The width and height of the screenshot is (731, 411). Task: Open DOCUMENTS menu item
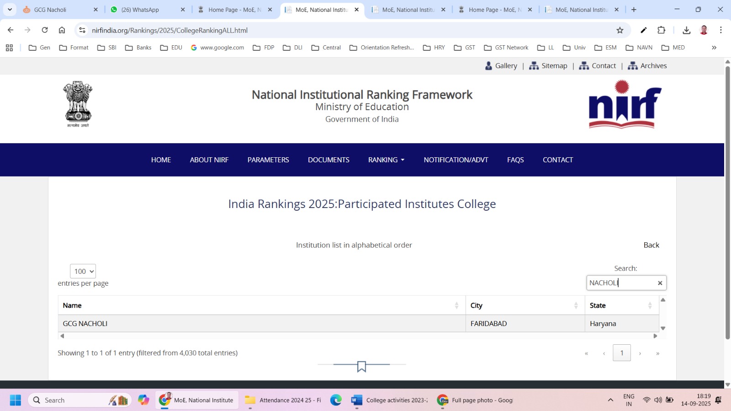328,160
